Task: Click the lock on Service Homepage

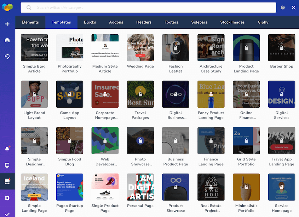Action: (282, 187)
